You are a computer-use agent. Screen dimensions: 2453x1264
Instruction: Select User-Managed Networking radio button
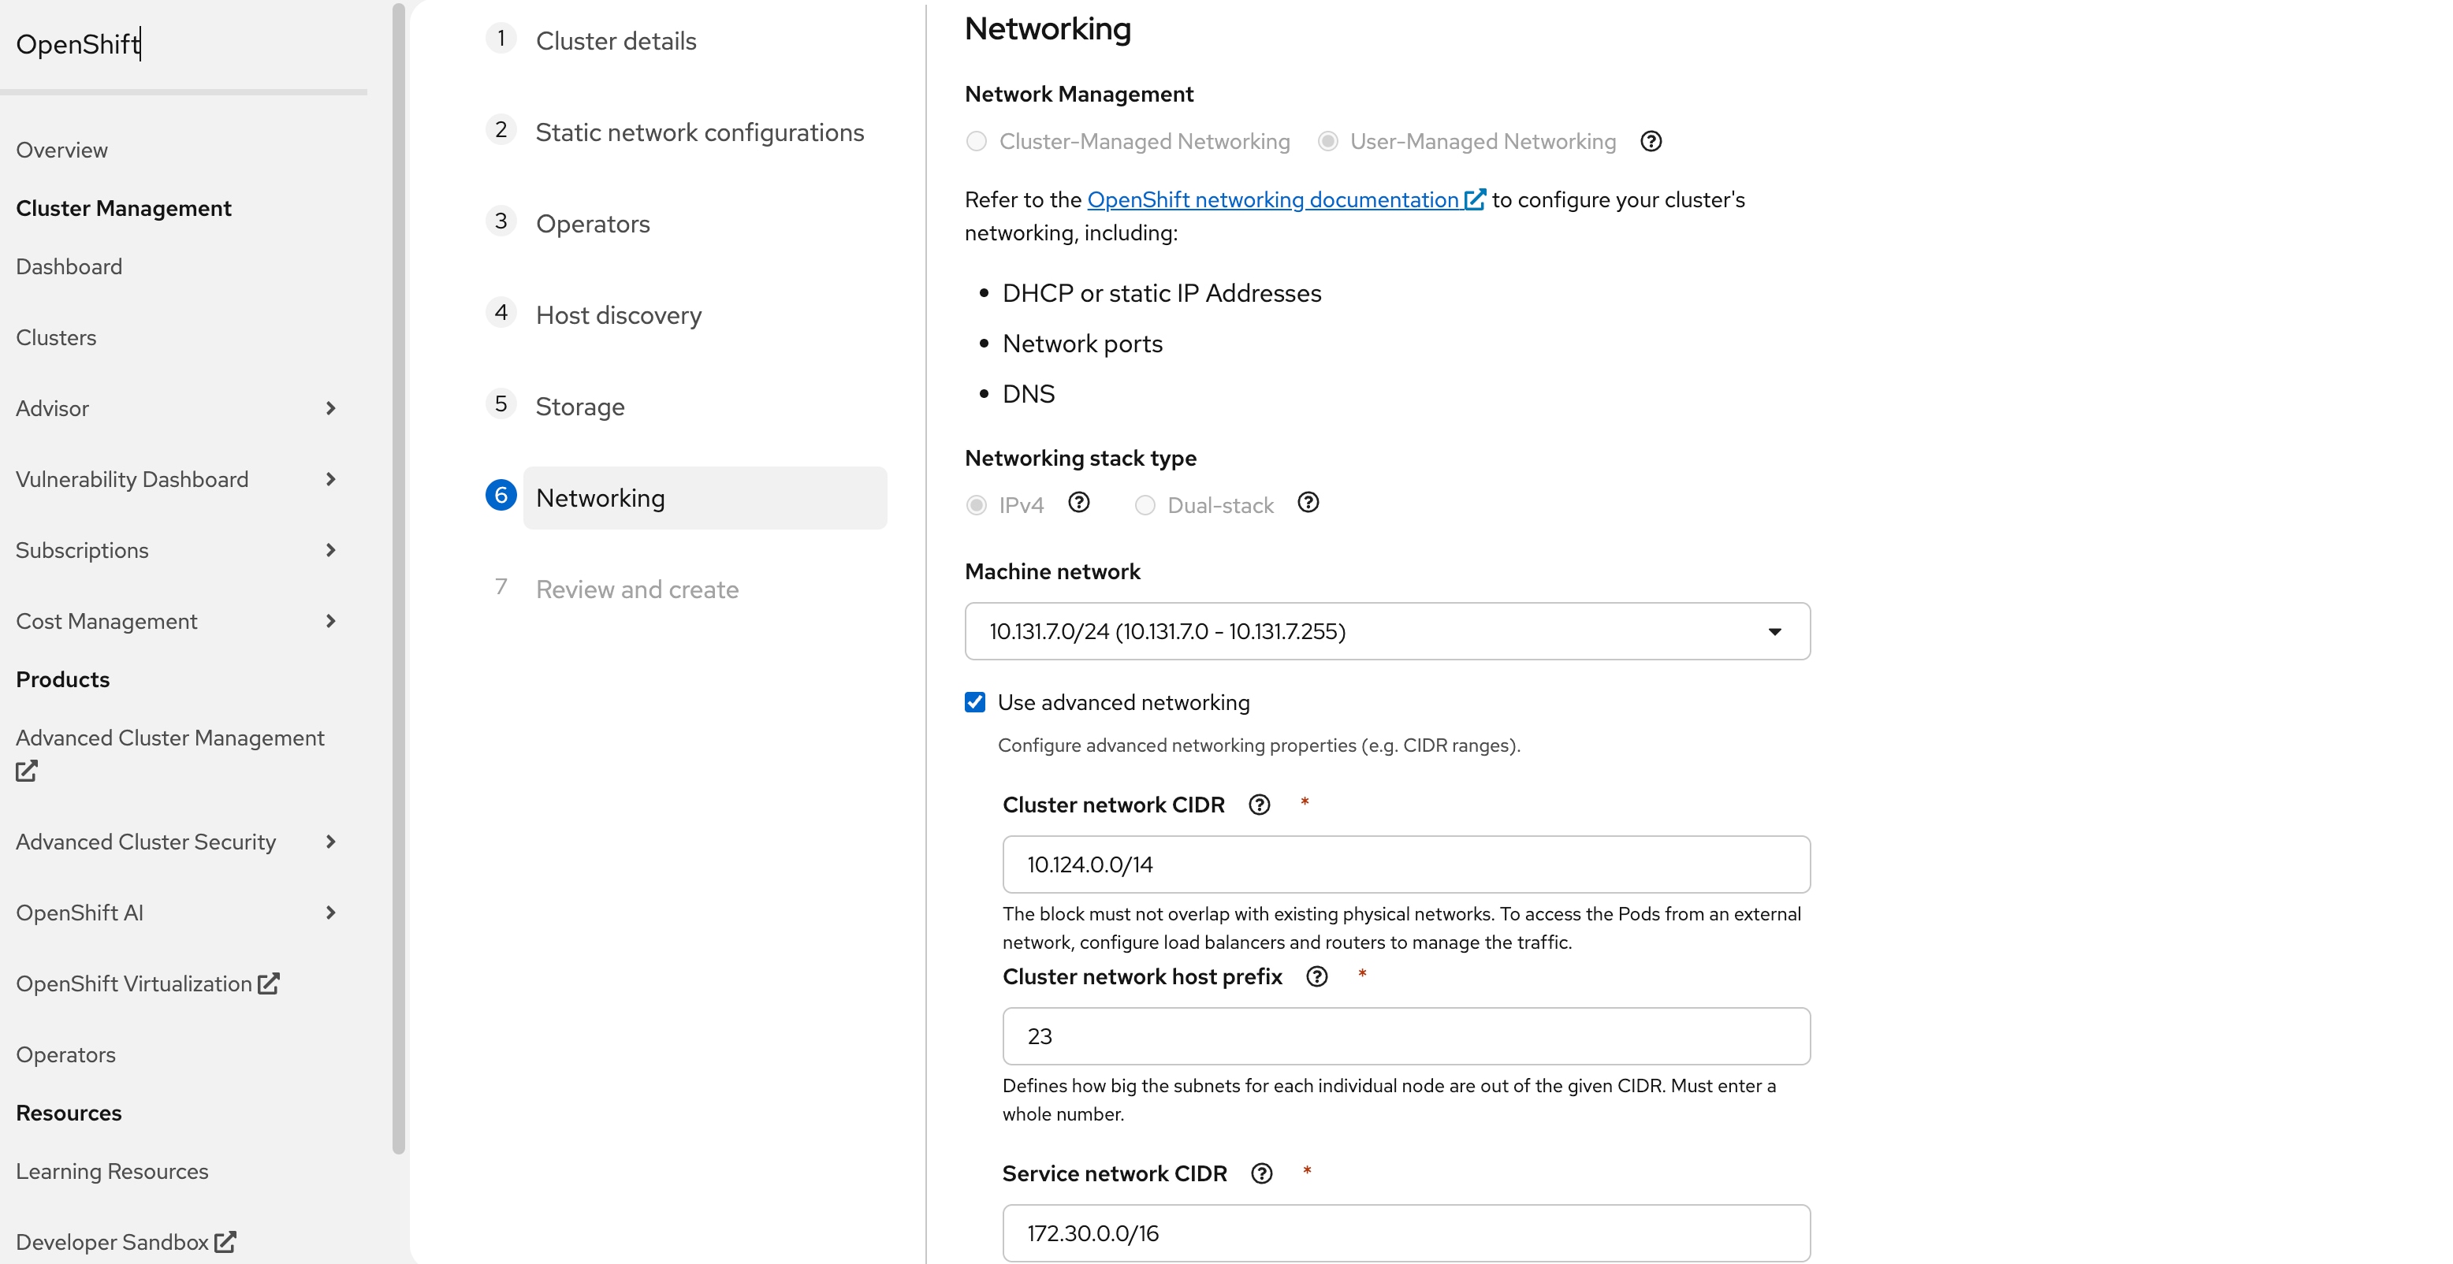tap(1327, 142)
